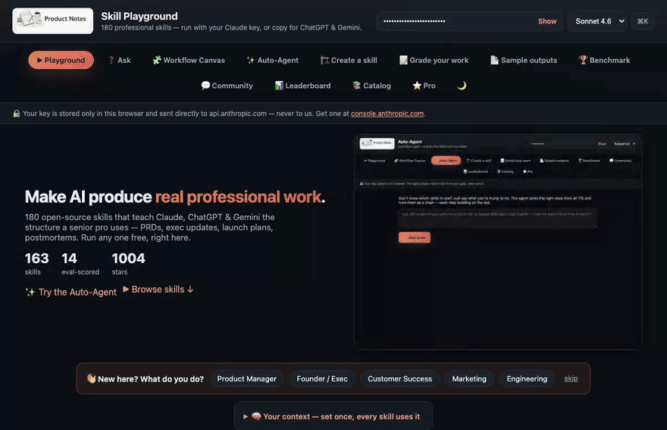
Task: Click the lock icon in key notice
Action: (17, 114)
